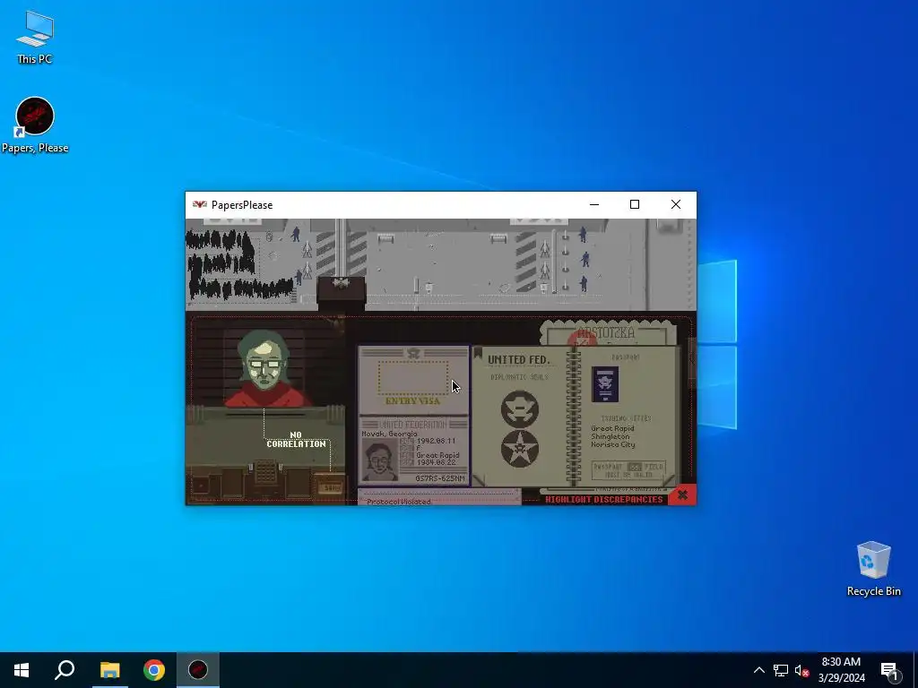Close the Highlight Discrepancies mode with the red X
The height and width of the screenshot is (688, 918).
pos(682,494)
